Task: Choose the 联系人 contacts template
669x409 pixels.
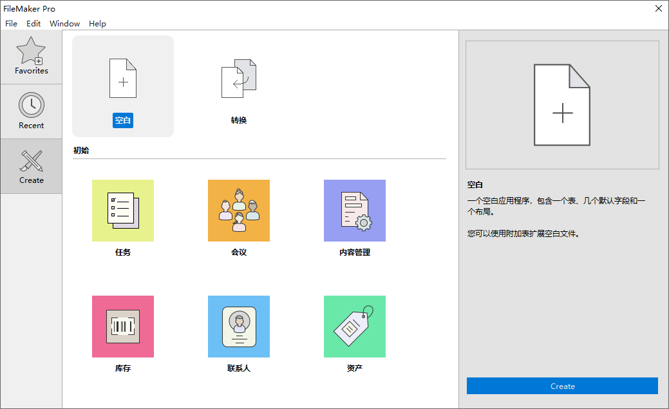Action: 239,327
